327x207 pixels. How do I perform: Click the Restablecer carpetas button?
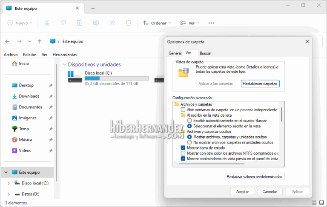point(260,83)
